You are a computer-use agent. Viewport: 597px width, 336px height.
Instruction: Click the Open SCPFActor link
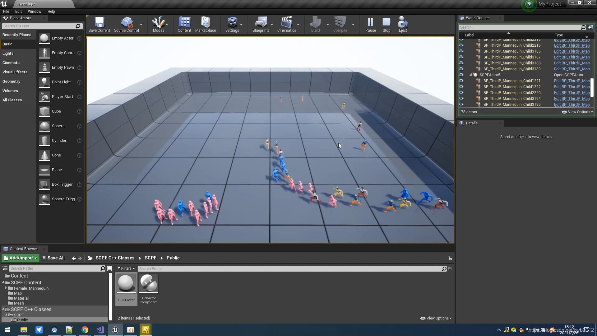[x=568, y=75]
